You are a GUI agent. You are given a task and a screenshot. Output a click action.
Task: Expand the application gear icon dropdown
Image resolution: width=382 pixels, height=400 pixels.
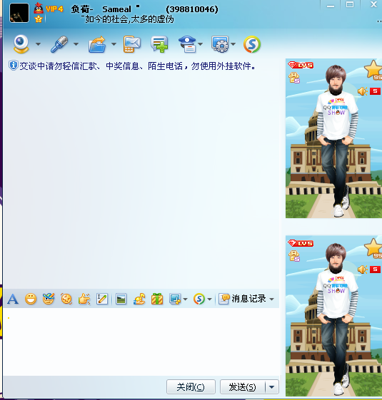(x=233, y=44)
